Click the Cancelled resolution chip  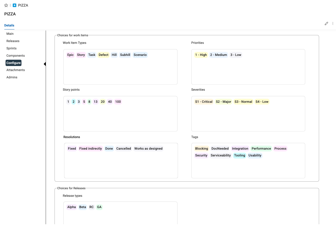(124, 149)
